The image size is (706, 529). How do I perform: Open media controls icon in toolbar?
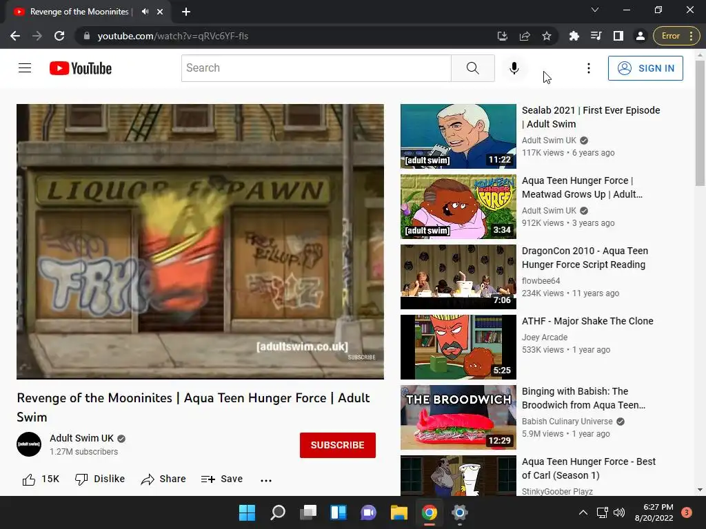(x=596, y=36)
